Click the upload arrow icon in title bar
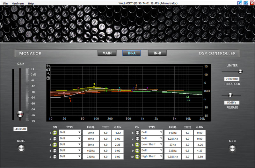255x168 pixels. pyautogui.click(x=240, y=3)
